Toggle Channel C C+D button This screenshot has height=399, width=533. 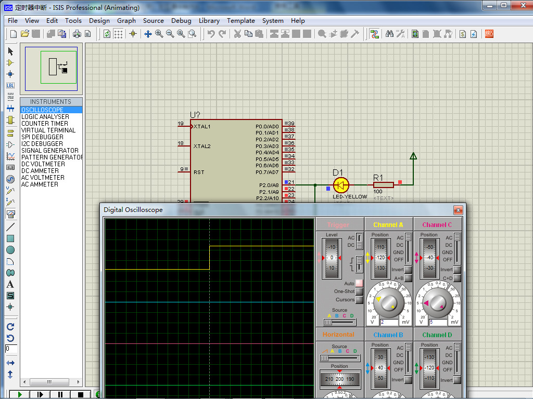pos(457,278)
